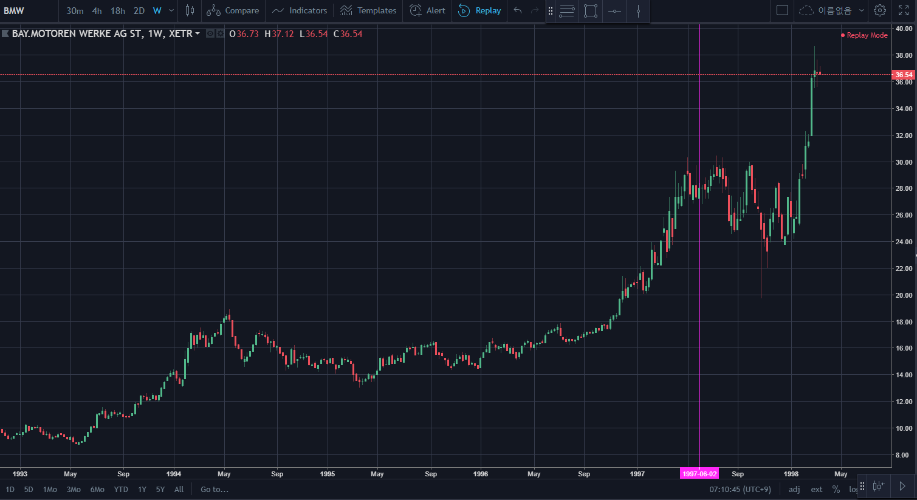This screenshot has height=500, width=917.
Task: Select the vertical line tool
Action: [638, 11]
